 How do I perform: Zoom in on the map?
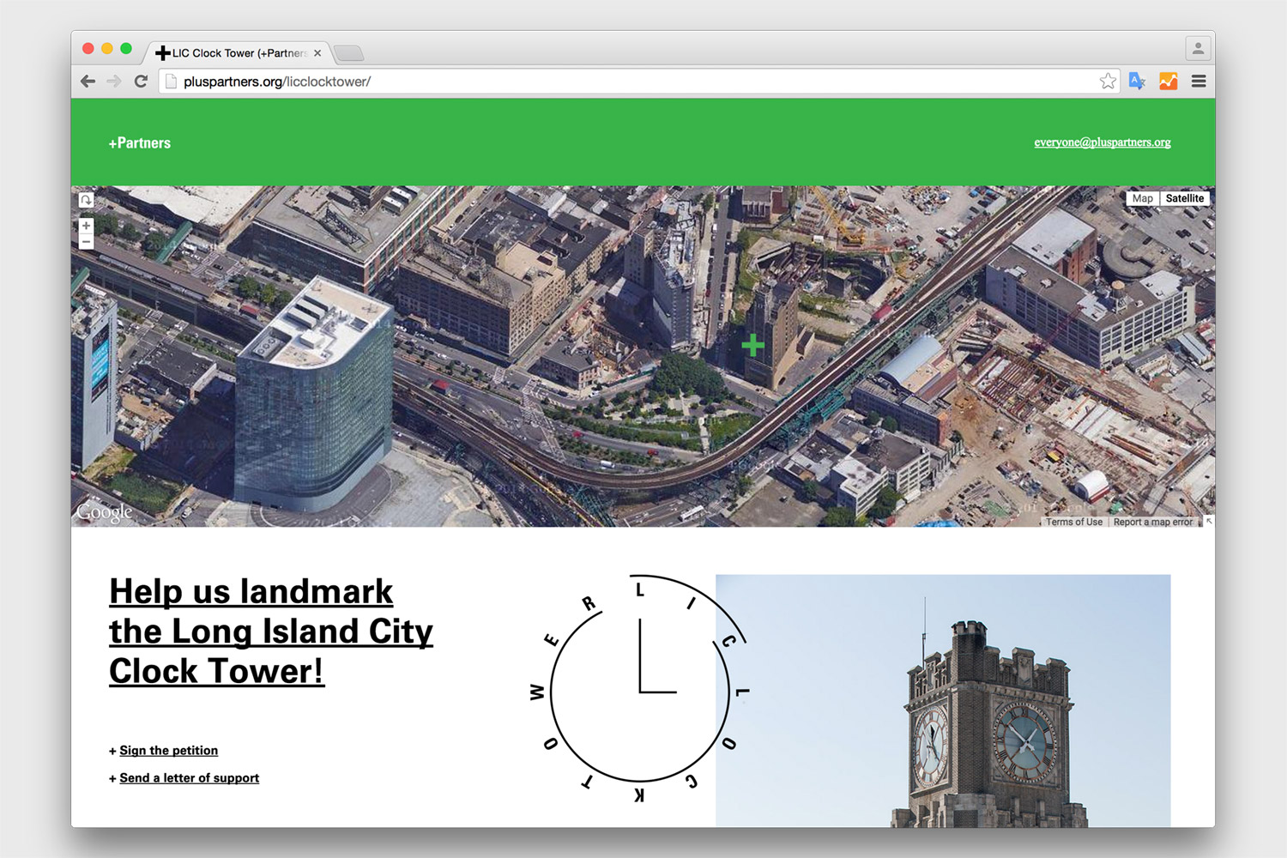click(x=86, y=226)
